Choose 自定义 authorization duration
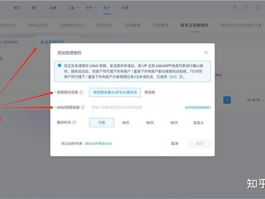This screenshot has width=265, height=199. pos(198,123)
